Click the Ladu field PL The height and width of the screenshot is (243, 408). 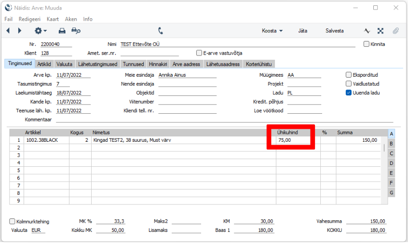(x=304, y=93)
